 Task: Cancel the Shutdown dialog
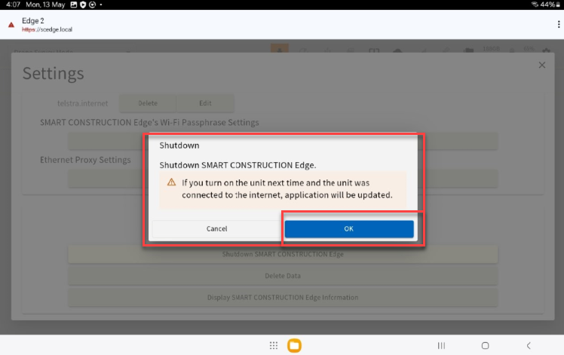coord(216,229)
